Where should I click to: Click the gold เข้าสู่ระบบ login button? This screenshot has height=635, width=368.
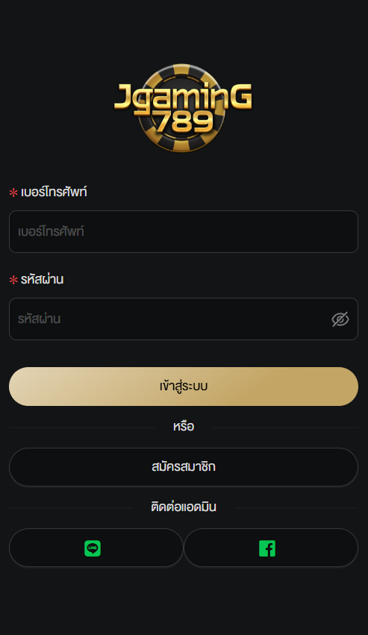click(184, 387)
